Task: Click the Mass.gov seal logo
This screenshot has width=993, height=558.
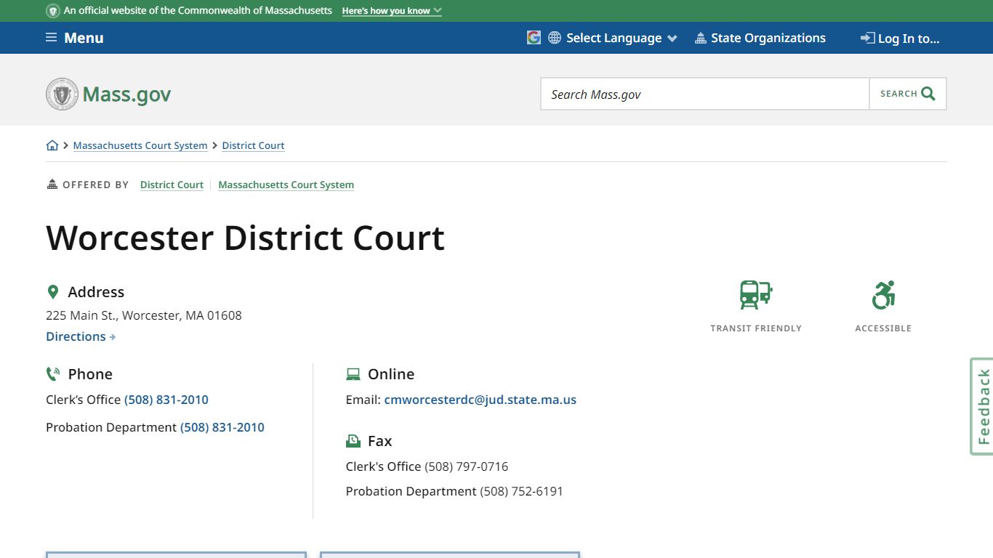Action: pos(62,94)
